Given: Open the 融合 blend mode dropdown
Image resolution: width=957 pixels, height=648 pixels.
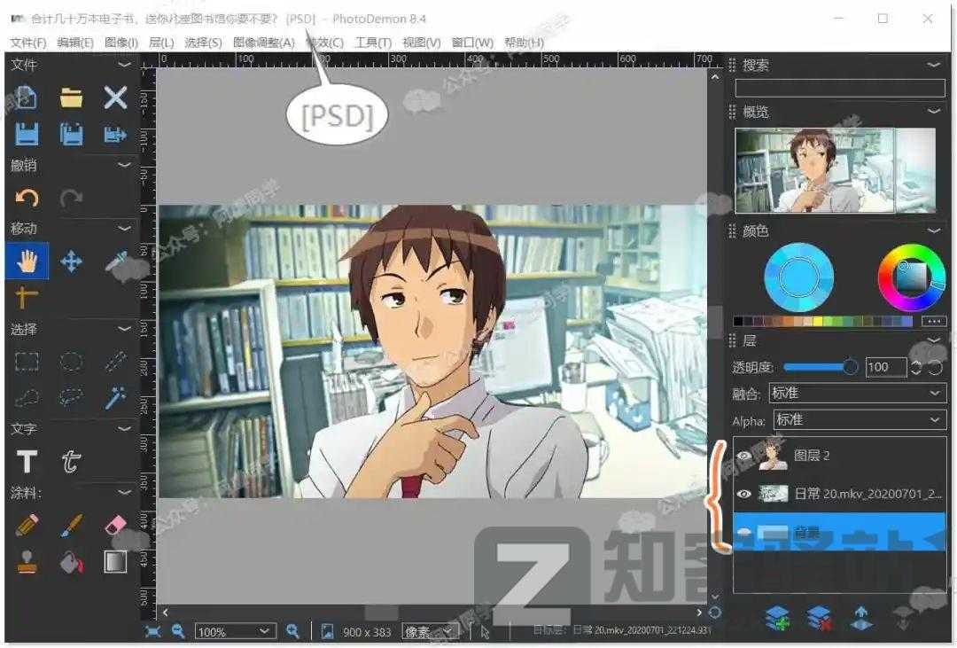Looking at the screenshot, I should click(x=857, y=394).
